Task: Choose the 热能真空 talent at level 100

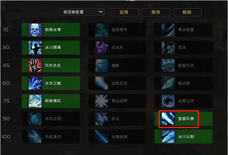Action: coord(51,137)
